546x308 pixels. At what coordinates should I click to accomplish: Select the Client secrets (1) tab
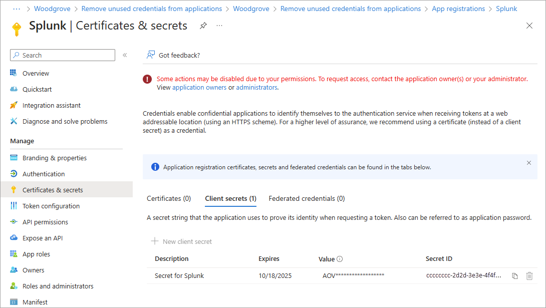click(x=230, y=198)
